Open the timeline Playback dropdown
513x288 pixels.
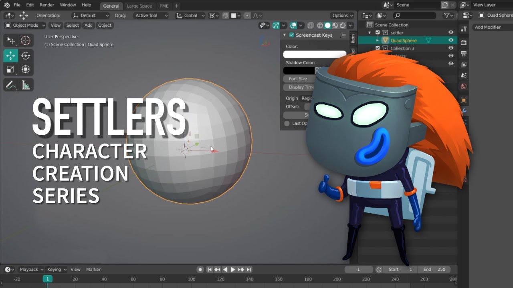tap(32, 270)
